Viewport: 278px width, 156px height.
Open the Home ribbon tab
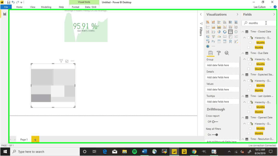click(x=19, y=7)
